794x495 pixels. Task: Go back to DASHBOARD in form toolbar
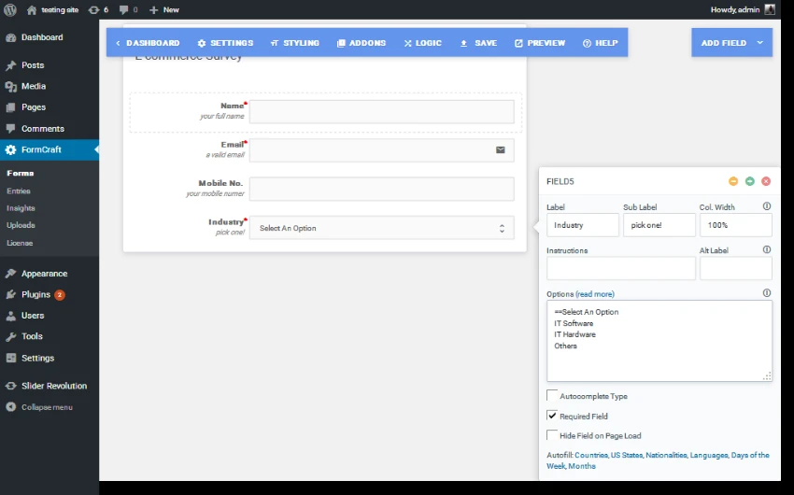[x=148, y=43]
